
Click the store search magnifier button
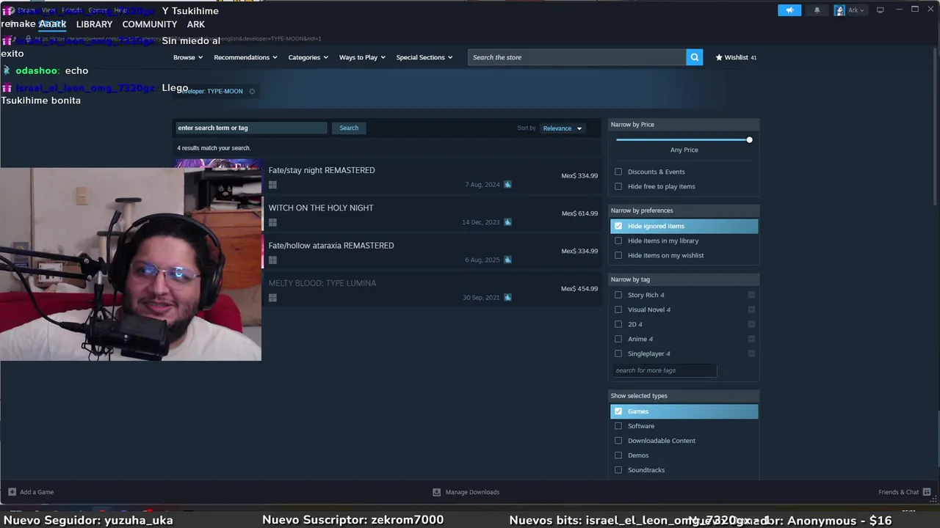tap(694, 57)
